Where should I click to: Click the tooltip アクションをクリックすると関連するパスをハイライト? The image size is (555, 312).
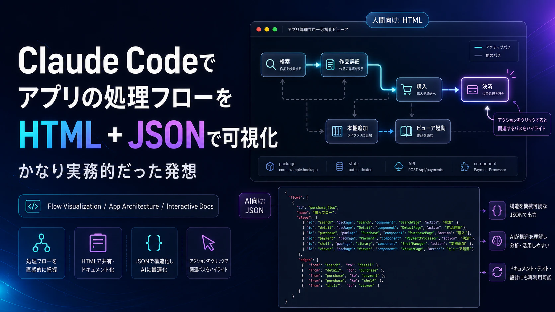click(522, 124)
